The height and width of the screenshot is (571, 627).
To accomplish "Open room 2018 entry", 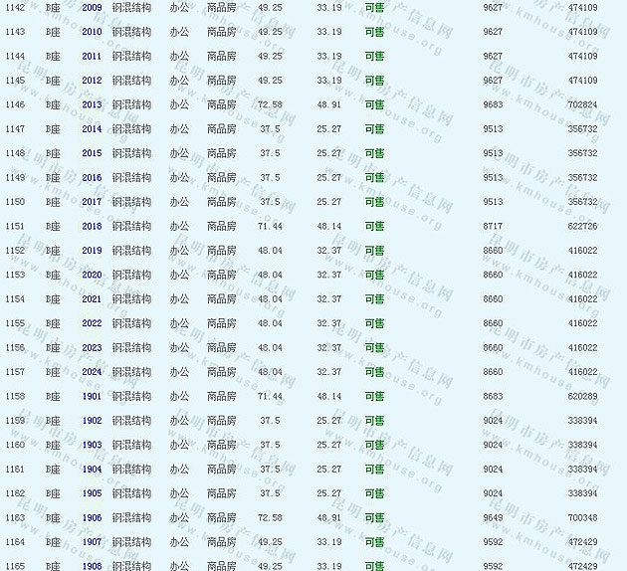I will [x=92, y=226].
